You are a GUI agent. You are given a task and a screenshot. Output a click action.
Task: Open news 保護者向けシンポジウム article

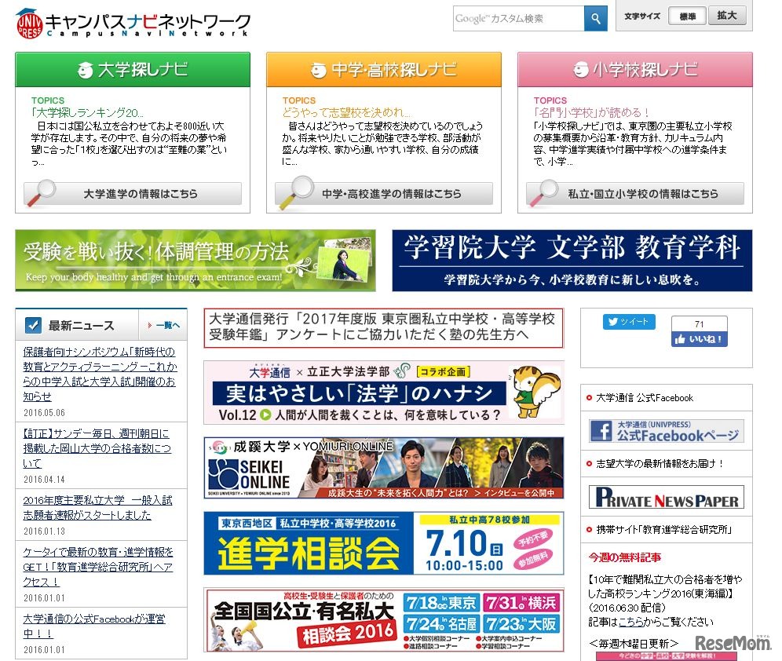[100, 374]
